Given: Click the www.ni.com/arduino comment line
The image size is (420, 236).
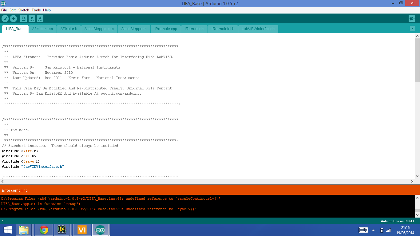Looking at the screenshot, I should (x=73, y=93).
